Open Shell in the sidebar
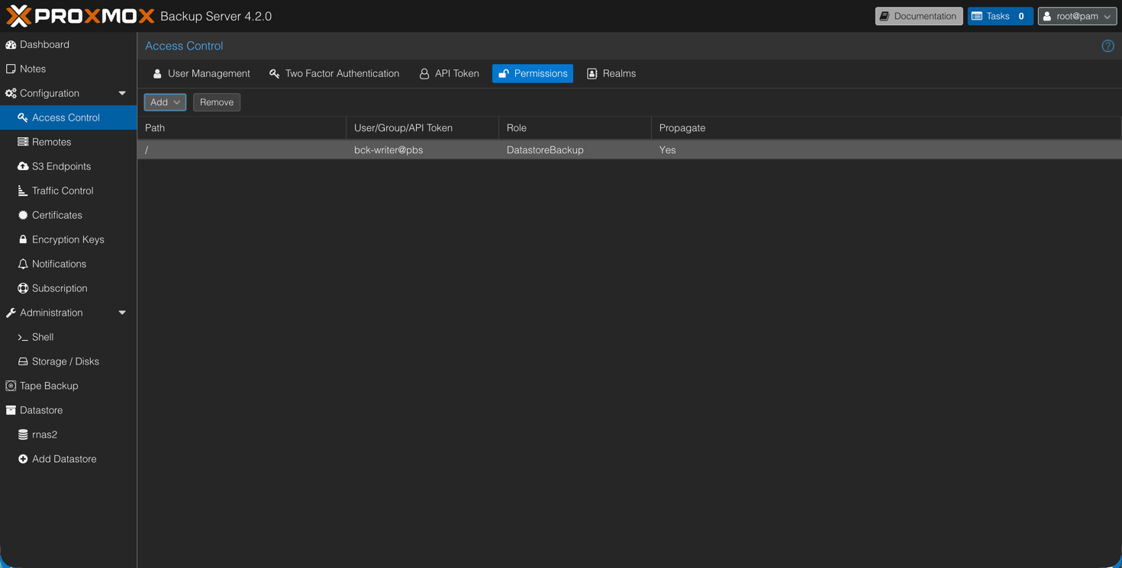Screen dimensions: 1122x568 [68, 337]
